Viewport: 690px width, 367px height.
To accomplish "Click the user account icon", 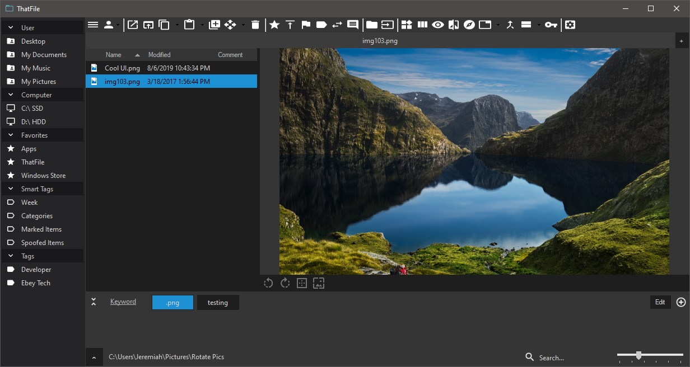I will click(109, 25).
